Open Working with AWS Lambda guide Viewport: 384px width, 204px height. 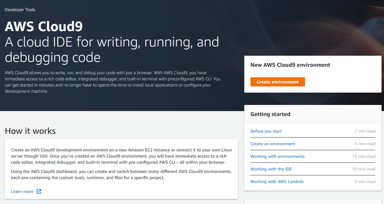[x=277, y=182]
